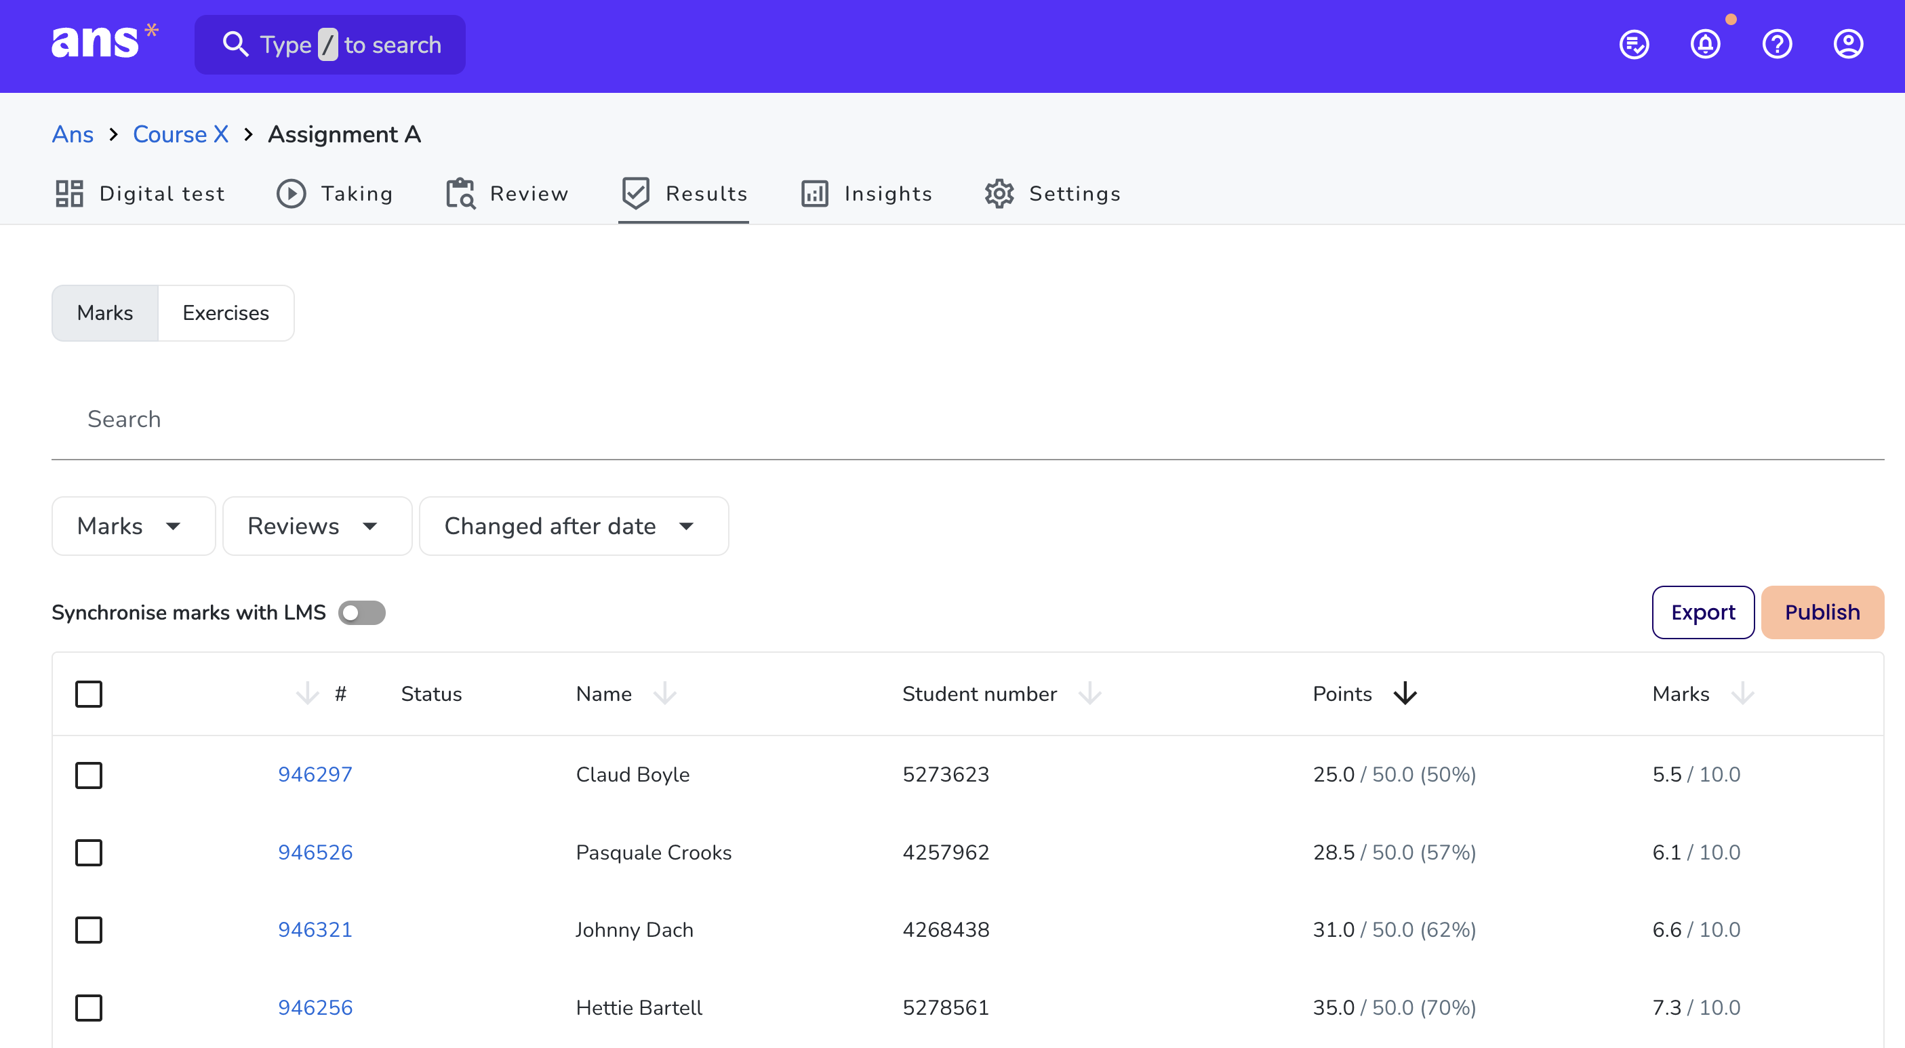Image resolution: width=1905 pixels, height=1048 pixels.
Task: Click the Export button
Action: pos(1702,612)
